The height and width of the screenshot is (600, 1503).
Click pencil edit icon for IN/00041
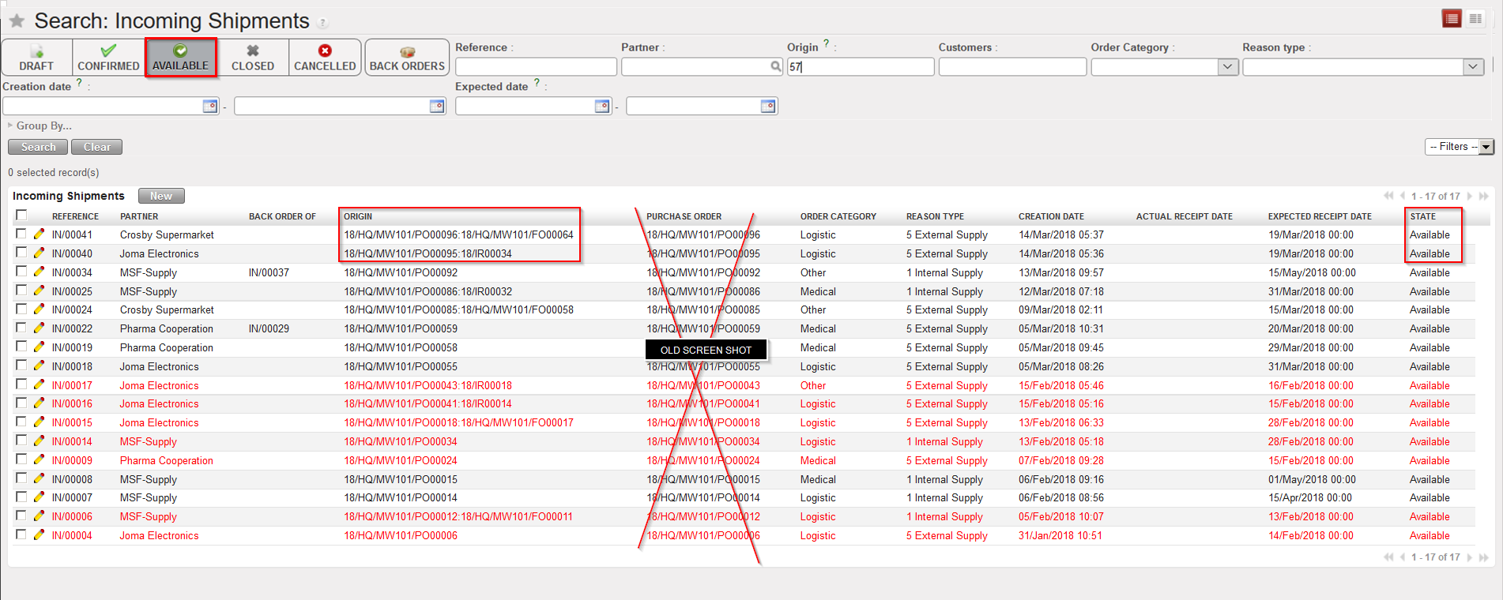click(39, 234)
